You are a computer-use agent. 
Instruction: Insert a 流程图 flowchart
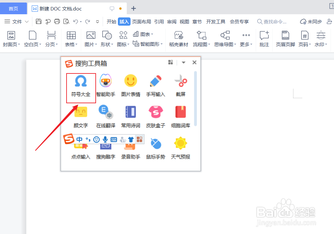point(200,39)
